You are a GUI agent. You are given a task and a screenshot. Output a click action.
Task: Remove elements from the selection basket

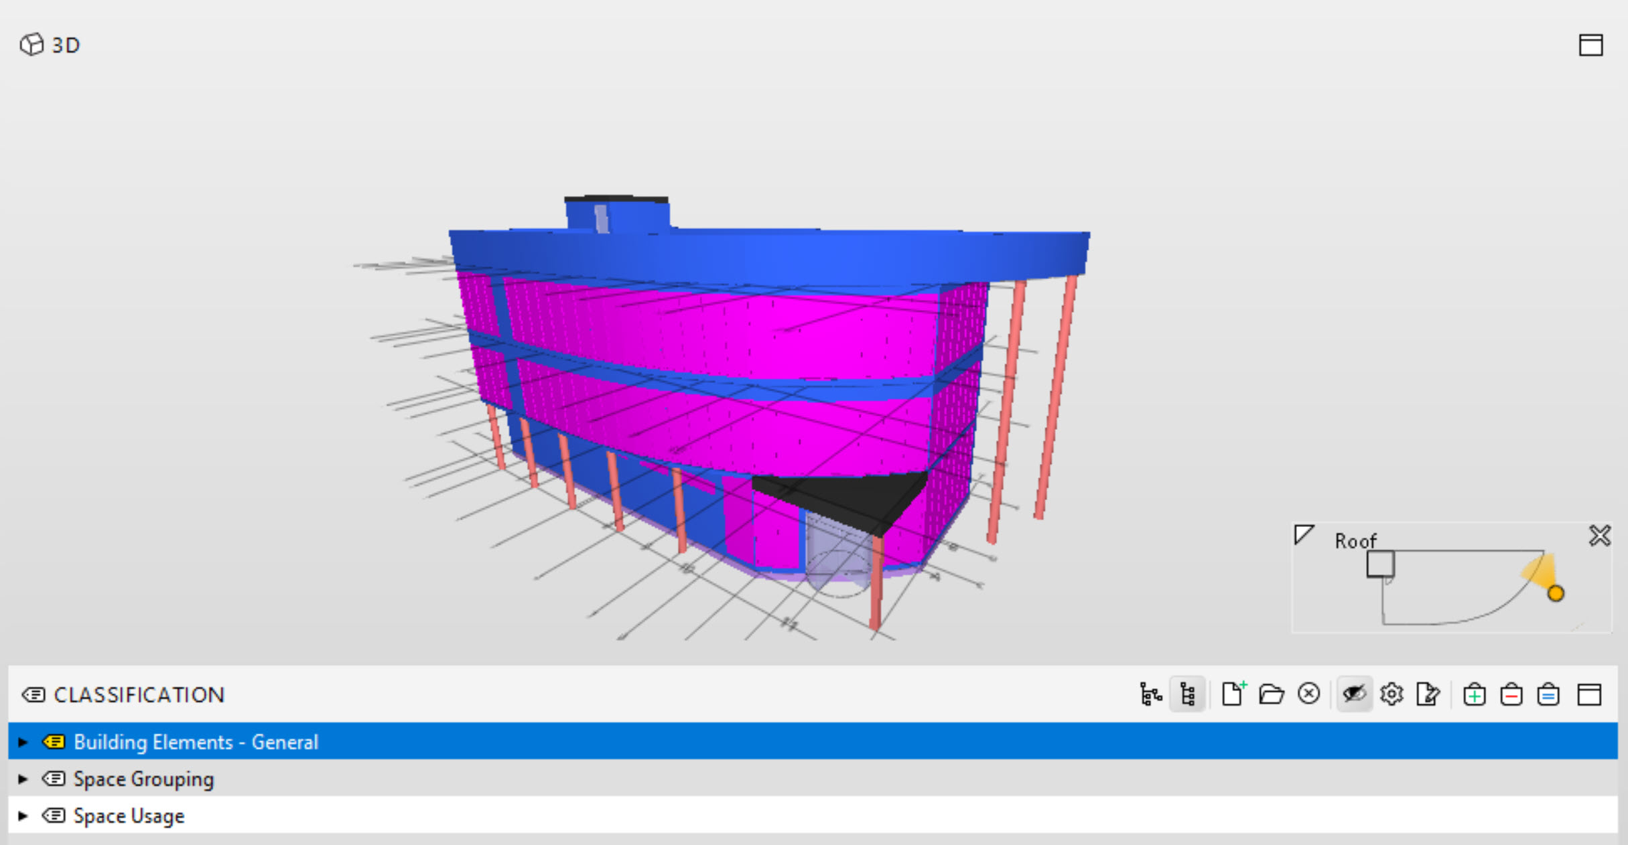(x=1512, y=694)
